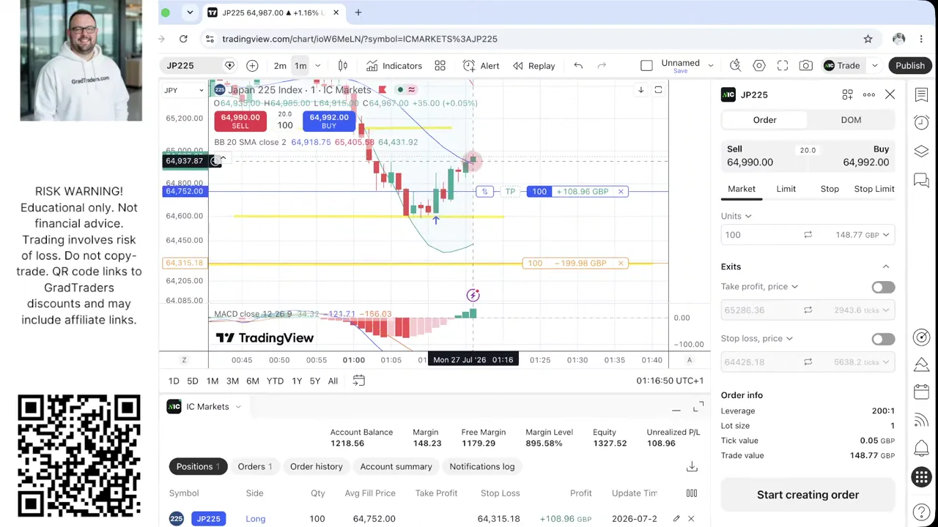The image size is (938, 527).
Task: Enable the Stop loss toggle
Action: [x=883, y=339]
